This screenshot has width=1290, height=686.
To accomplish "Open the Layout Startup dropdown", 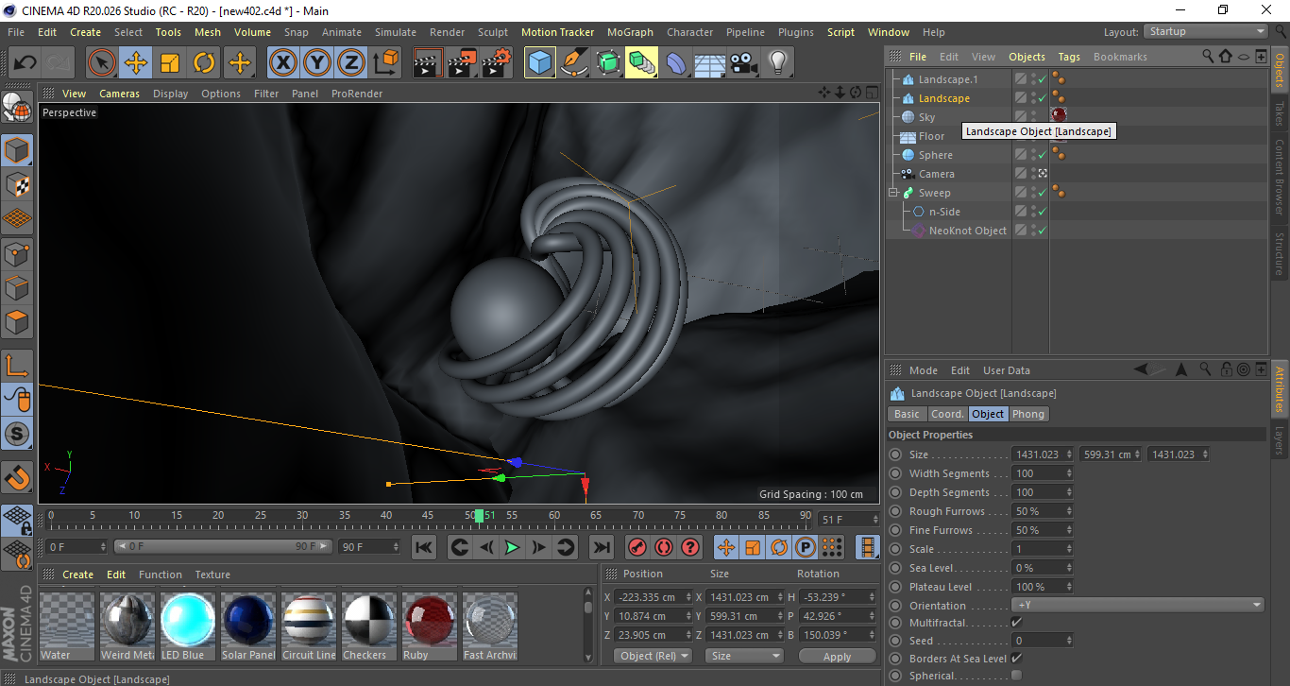I will pos(1206,32).
